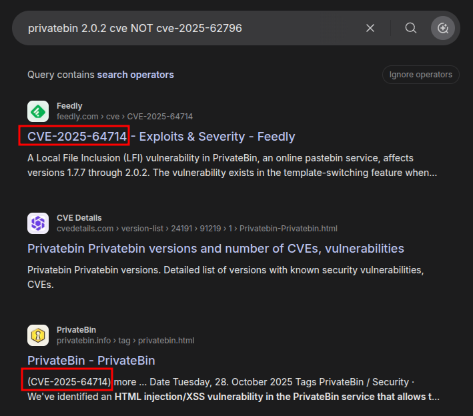Viewport: 473px width, 416px height.
Task: Open feedly.com CVE-2025-64714 breadcrumb URL
Action: [125, 117]
